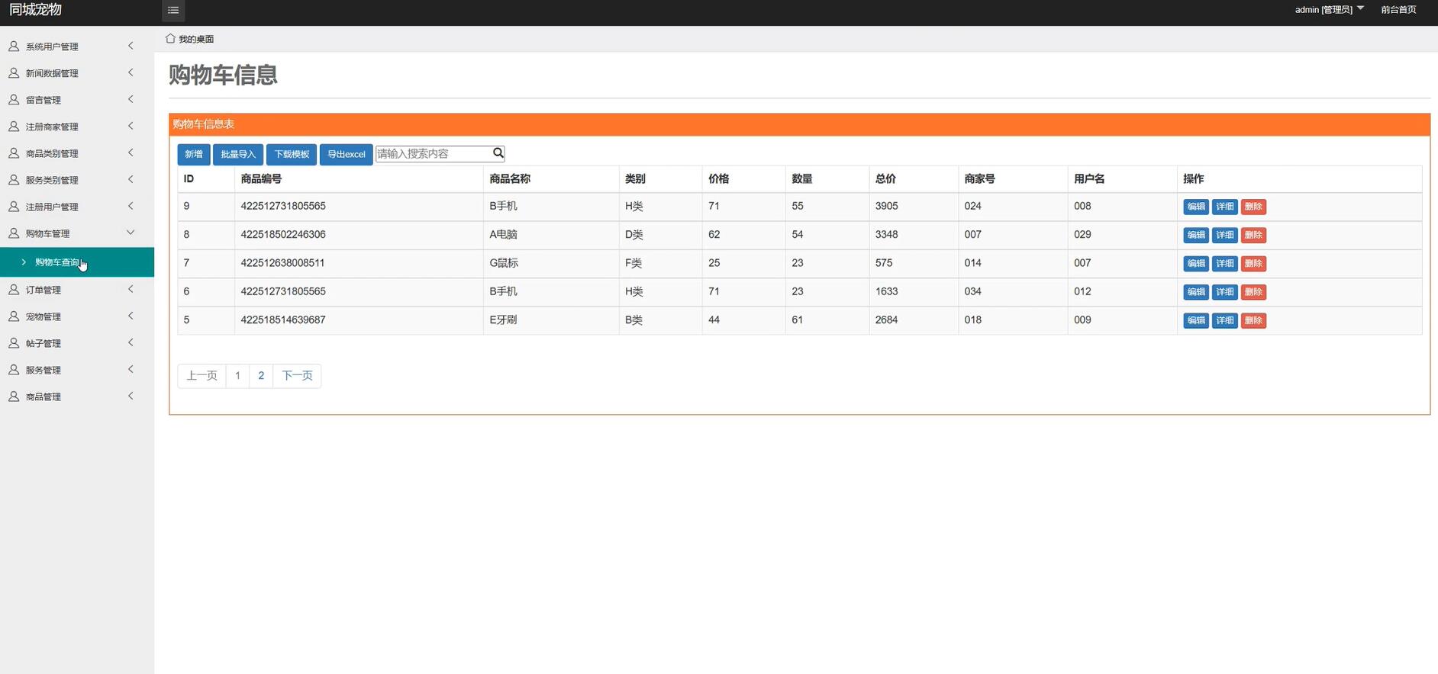Screen dimensions: 1438x674
Task: Click the user icon beside 订单管理
Action: [14, 290]
